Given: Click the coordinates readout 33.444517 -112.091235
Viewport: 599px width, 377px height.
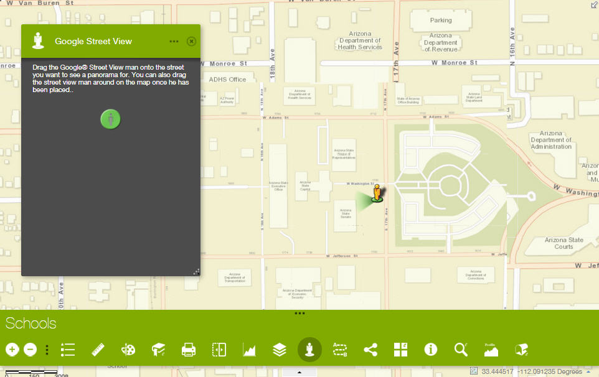Looking at the screenshot, I should click(531, 371).
